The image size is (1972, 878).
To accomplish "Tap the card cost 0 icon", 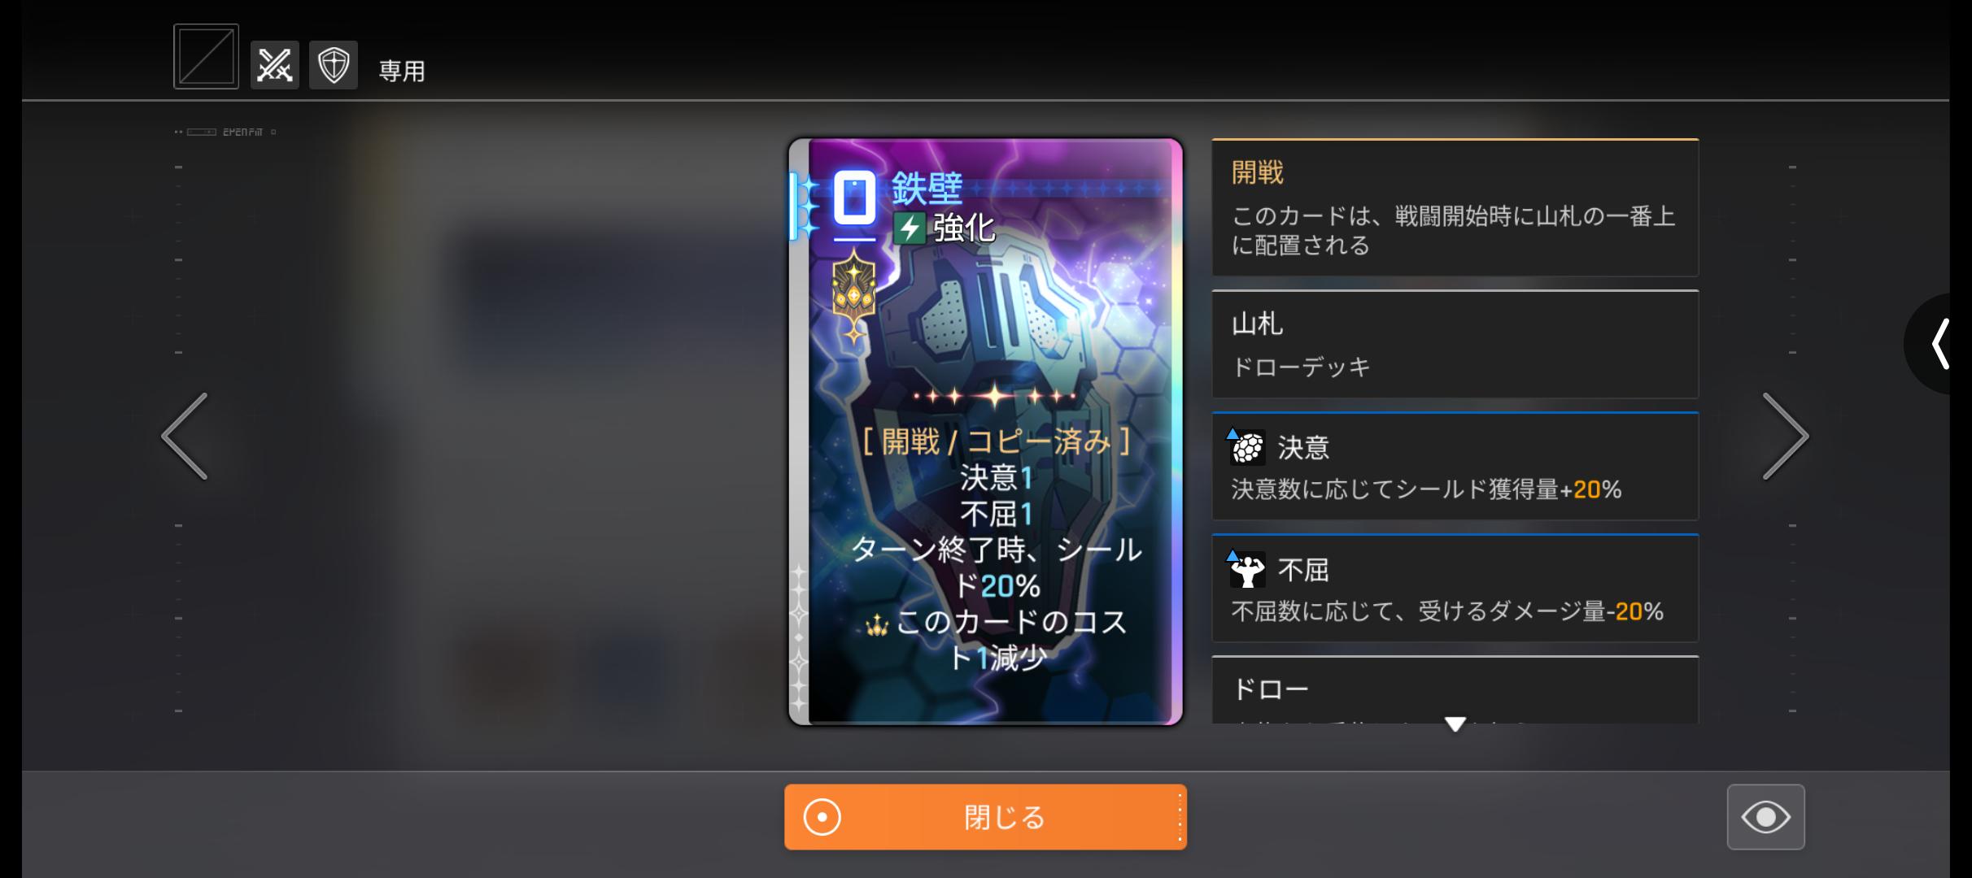I will tap(854, 198).
